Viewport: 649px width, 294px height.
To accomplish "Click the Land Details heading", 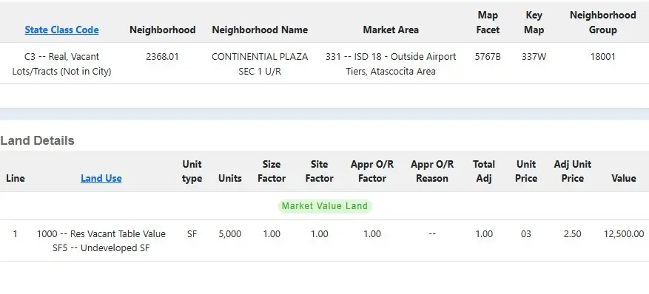I will point(37,141).
